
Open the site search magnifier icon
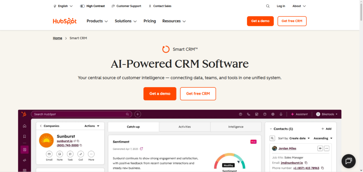[x=268, y=6]
